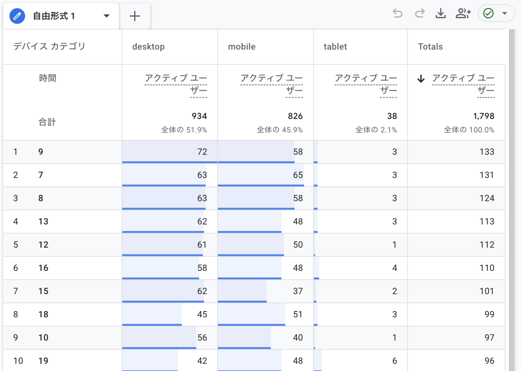
Task: Select Totals cell 112
Action: [x=456, y=245]
